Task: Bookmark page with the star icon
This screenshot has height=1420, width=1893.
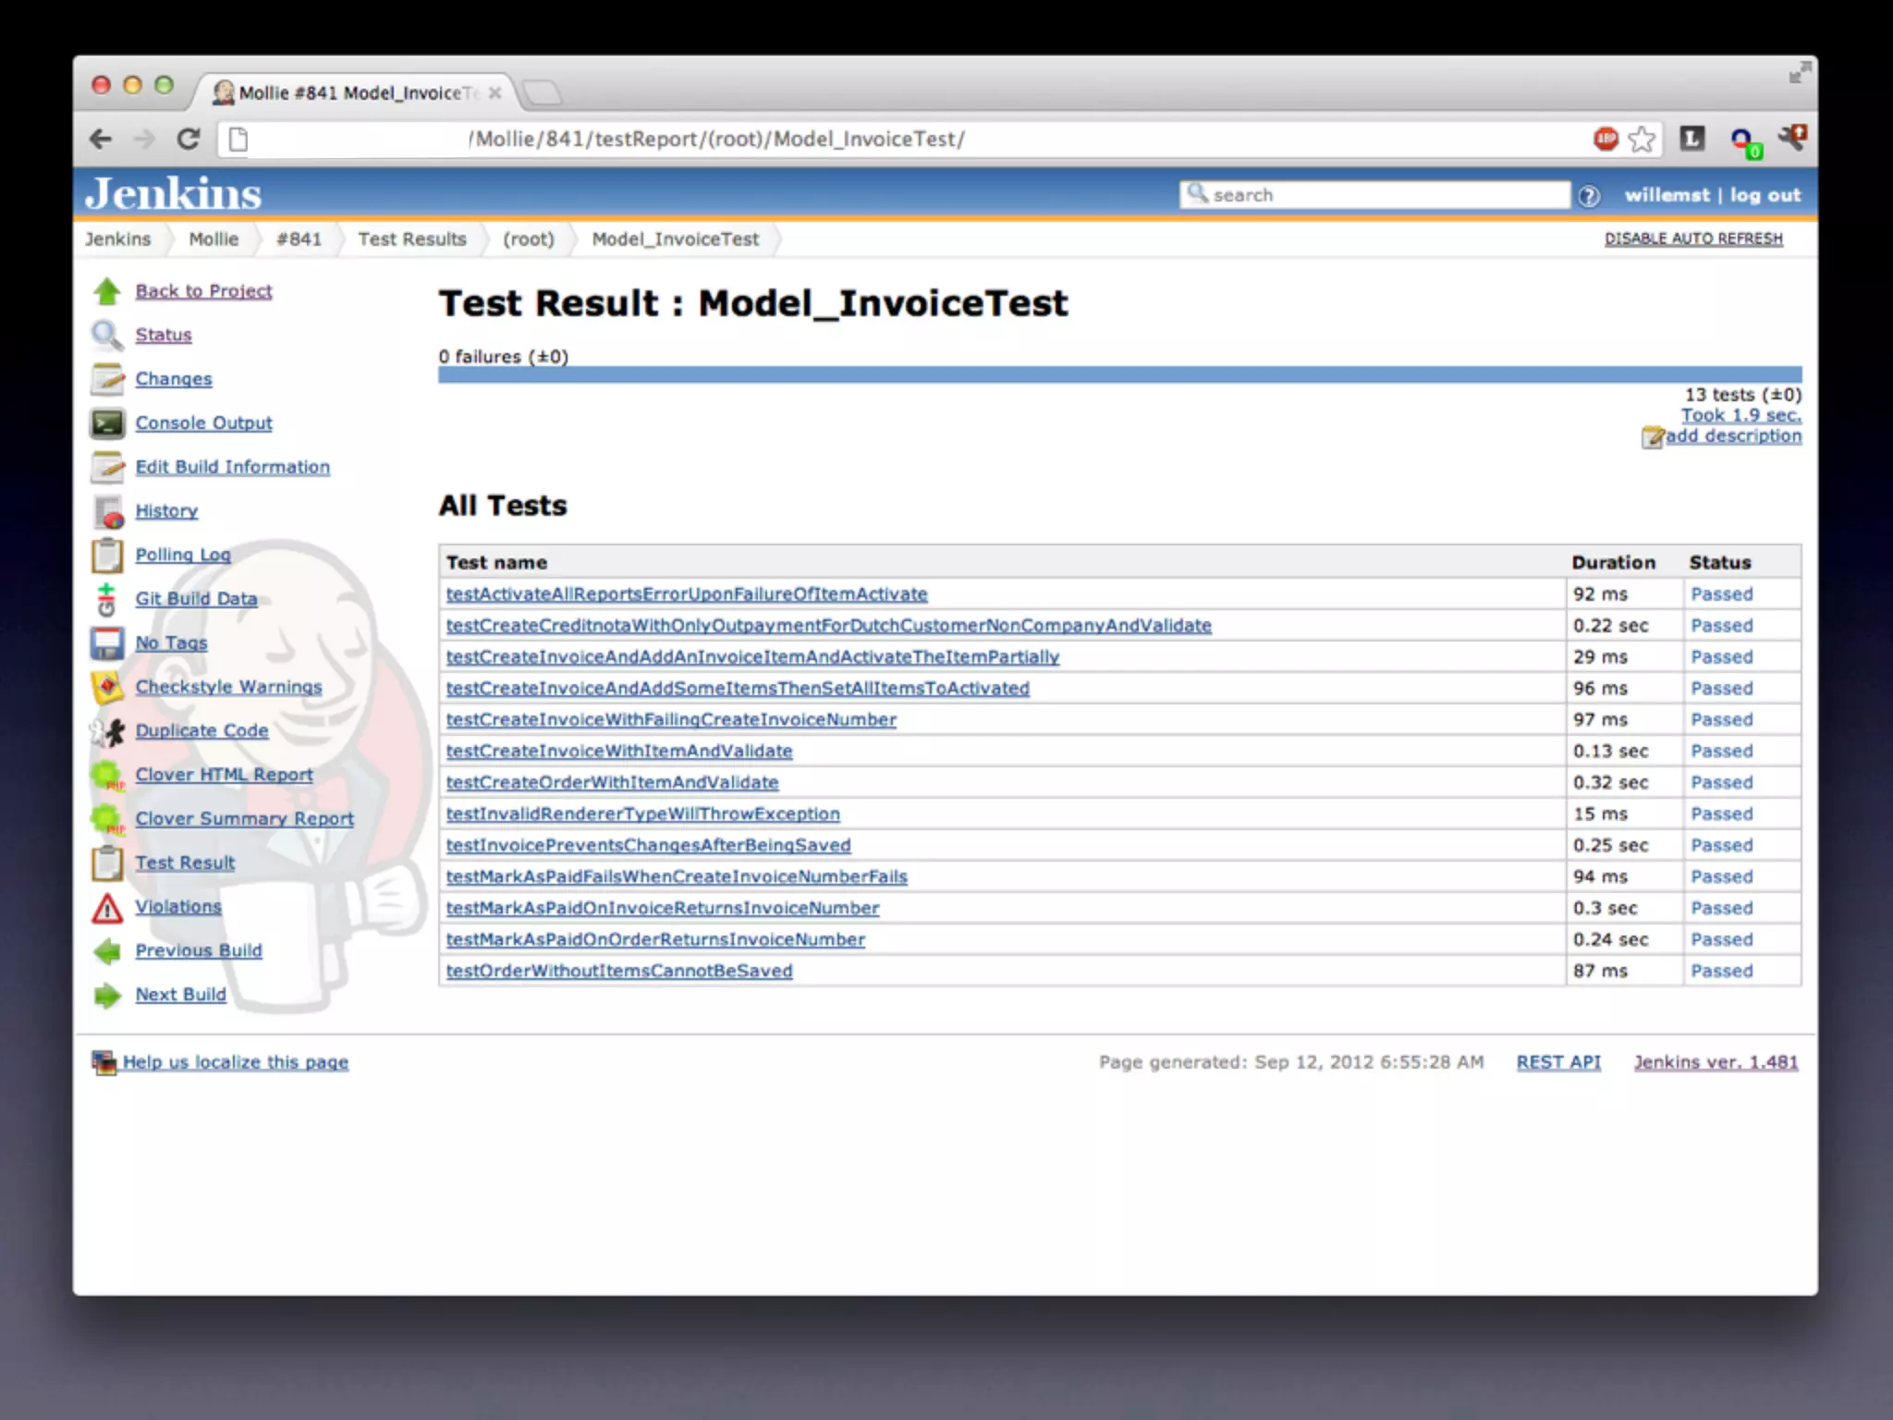Action: coord(1642,140)
